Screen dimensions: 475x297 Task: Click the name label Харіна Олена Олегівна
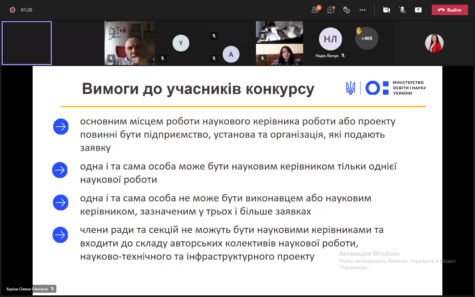[x=27, y=289]
